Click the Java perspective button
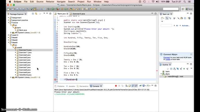The height and width of the screenshot is (112, 200). [189, 9]
